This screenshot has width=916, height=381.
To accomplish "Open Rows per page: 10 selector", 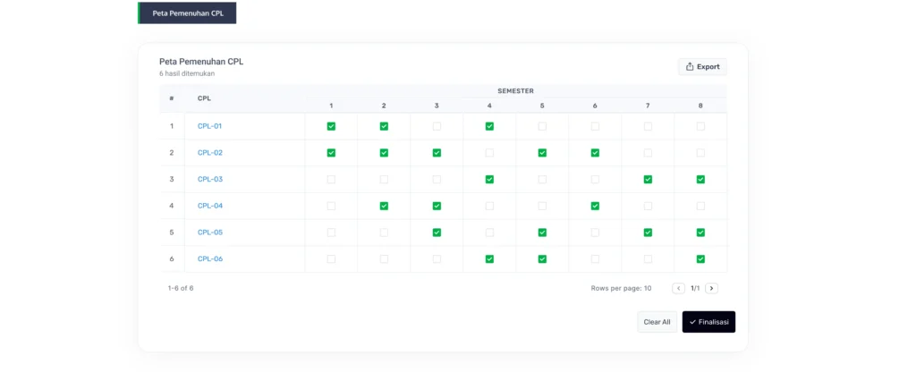I will [x=621, y=288].
